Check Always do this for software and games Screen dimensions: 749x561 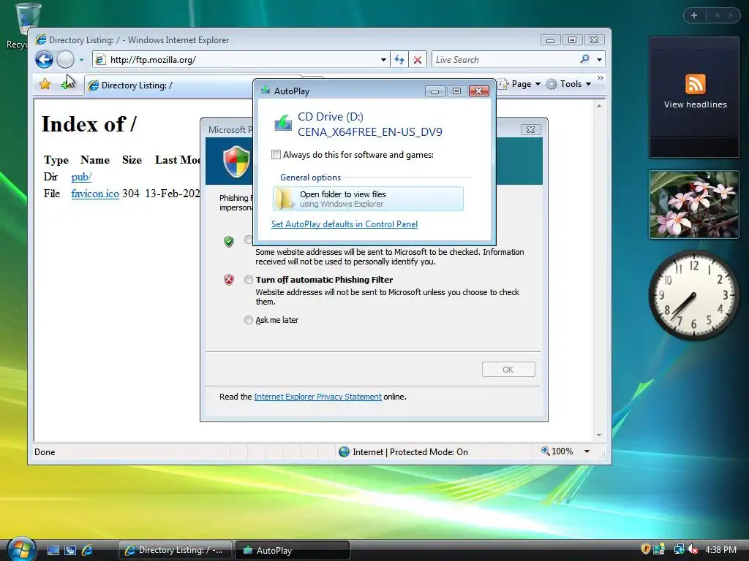[276, 155]
